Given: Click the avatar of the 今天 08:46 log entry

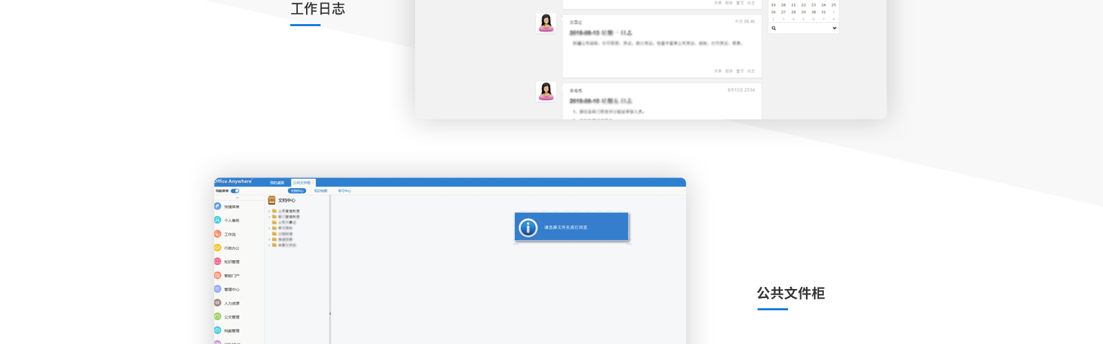Looking at the screenshot, I should tap(546, 23).
